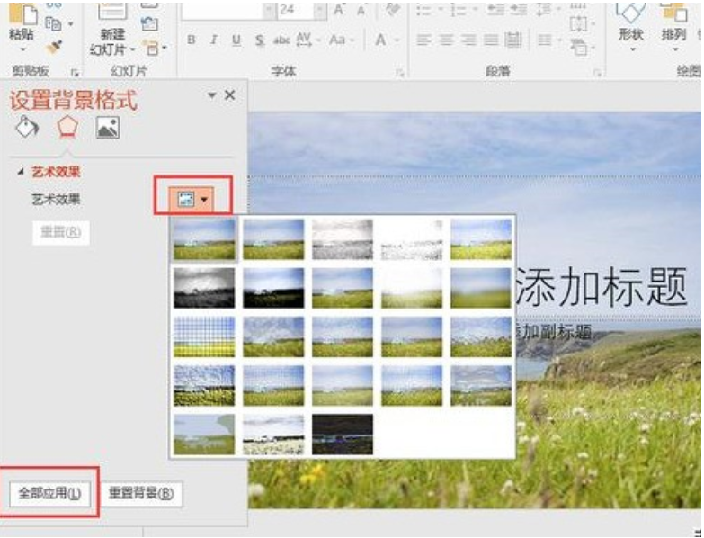Toggle Italic text formatting

coord(213,40)
